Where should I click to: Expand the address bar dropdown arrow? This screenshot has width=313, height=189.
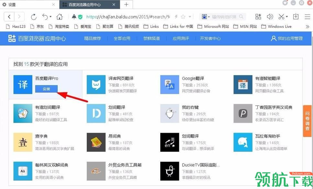click(190, 17)
